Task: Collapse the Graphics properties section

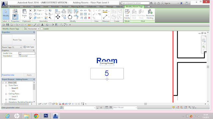Action: [x=34, y=51]
